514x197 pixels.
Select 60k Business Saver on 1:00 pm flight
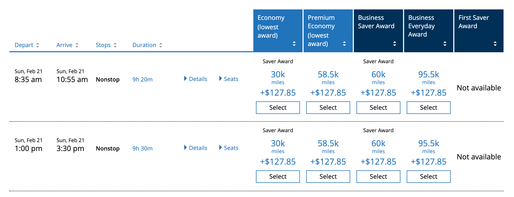378,177
